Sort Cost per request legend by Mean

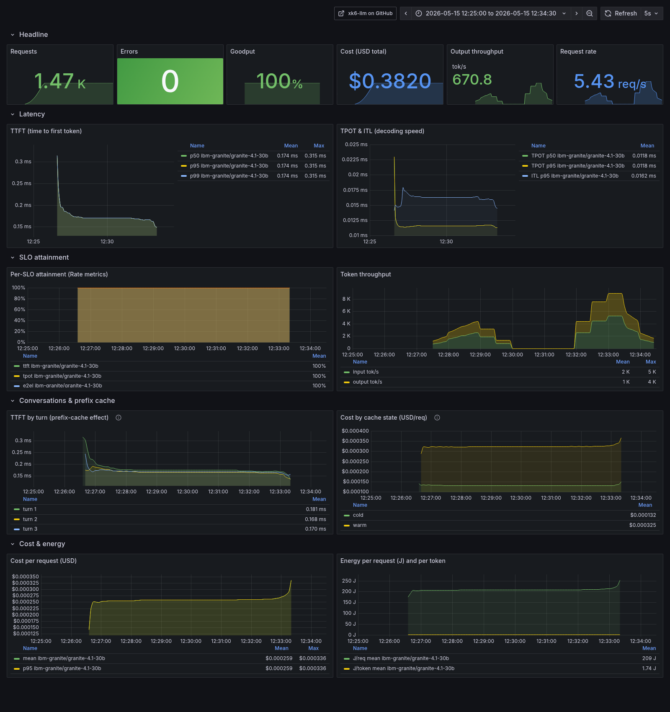point(281,648)
